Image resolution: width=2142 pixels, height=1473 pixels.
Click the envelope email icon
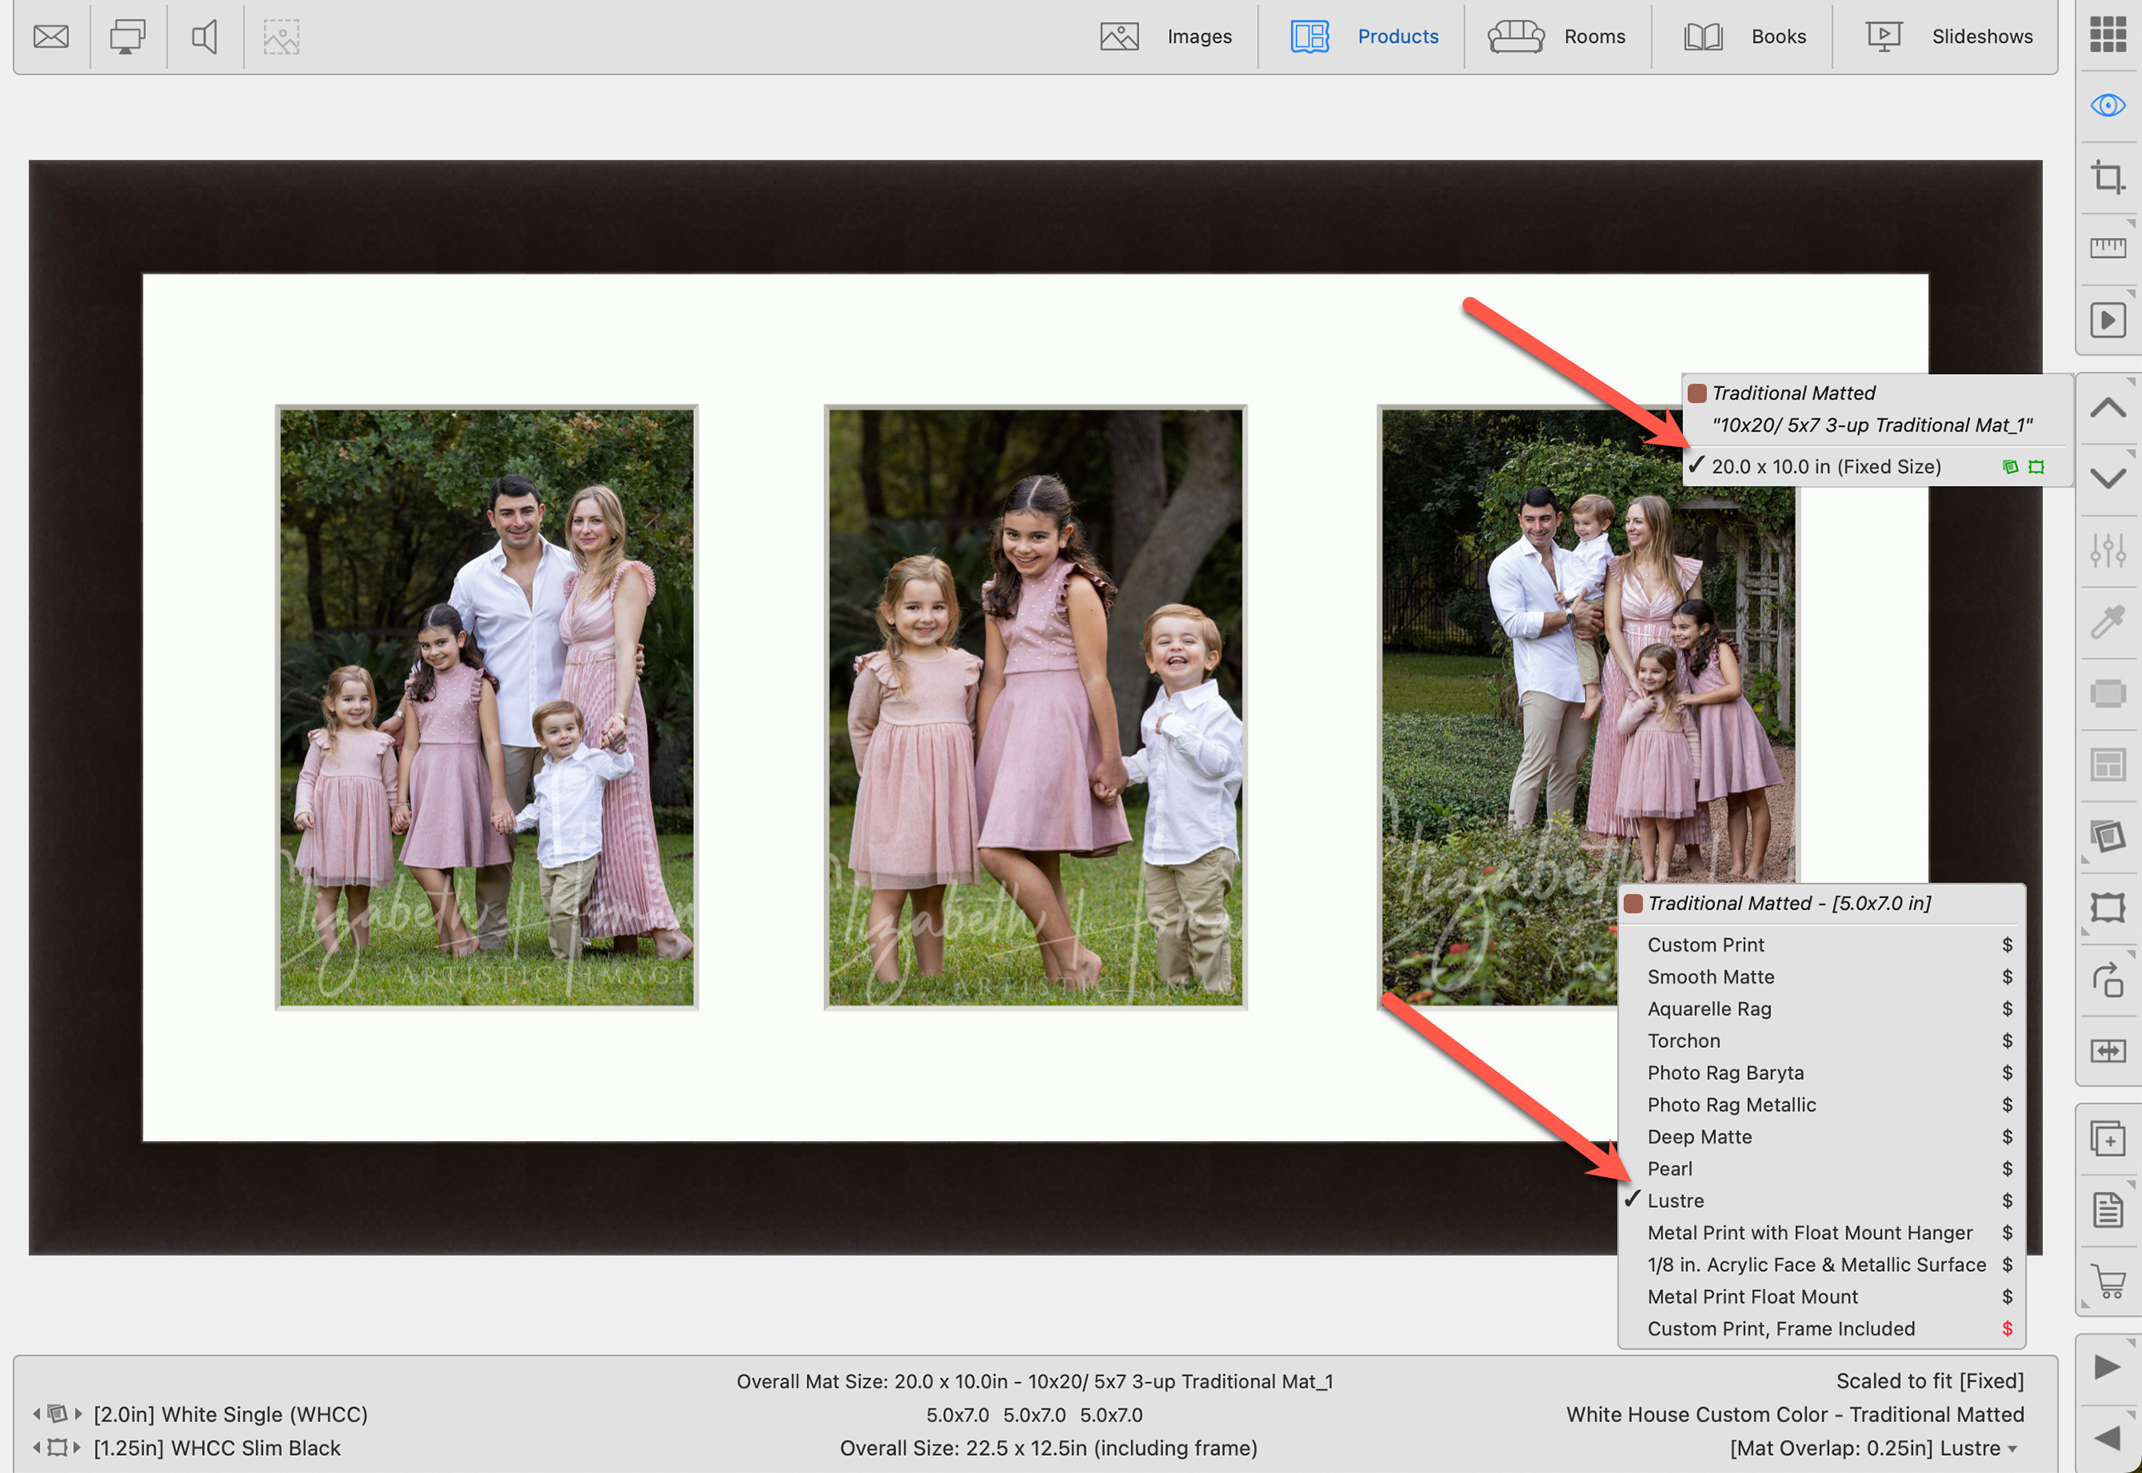(x=51, y=37)
